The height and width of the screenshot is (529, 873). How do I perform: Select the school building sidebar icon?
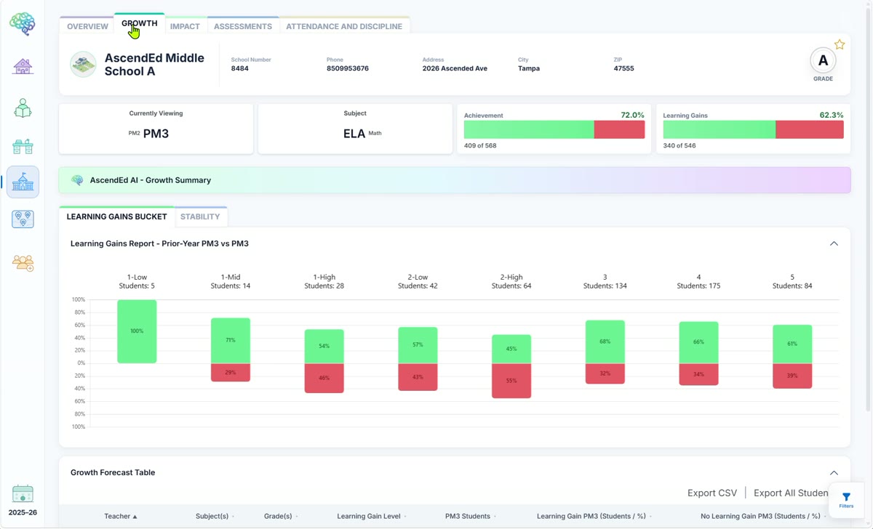(23, 182)
